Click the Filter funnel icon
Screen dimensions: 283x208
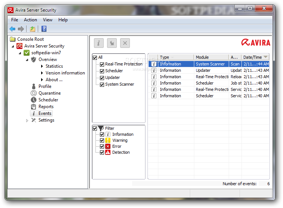(x=101, y=128)
